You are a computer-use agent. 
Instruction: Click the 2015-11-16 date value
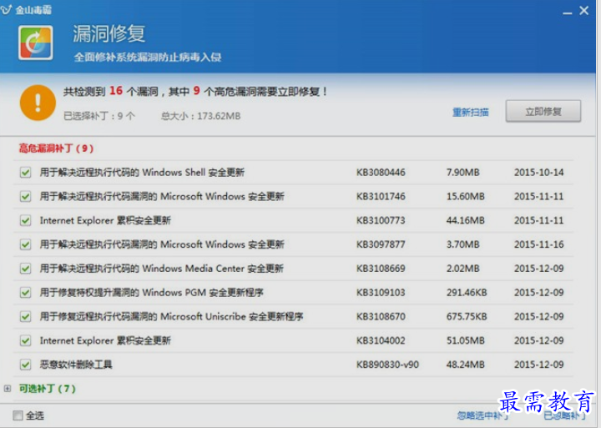coord(539,244)
